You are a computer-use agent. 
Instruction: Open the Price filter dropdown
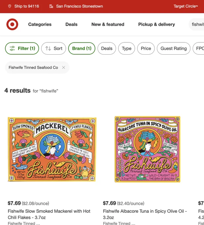coord(146,48)
